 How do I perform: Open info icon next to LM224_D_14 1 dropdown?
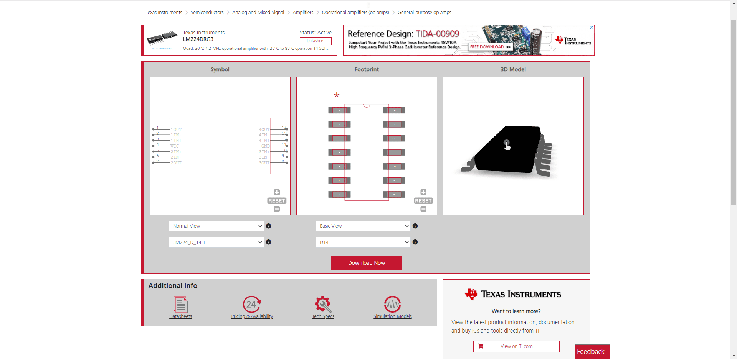click(x=269, y=242)
